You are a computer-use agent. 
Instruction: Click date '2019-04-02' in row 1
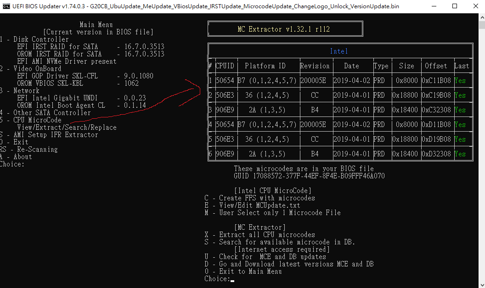352,81
